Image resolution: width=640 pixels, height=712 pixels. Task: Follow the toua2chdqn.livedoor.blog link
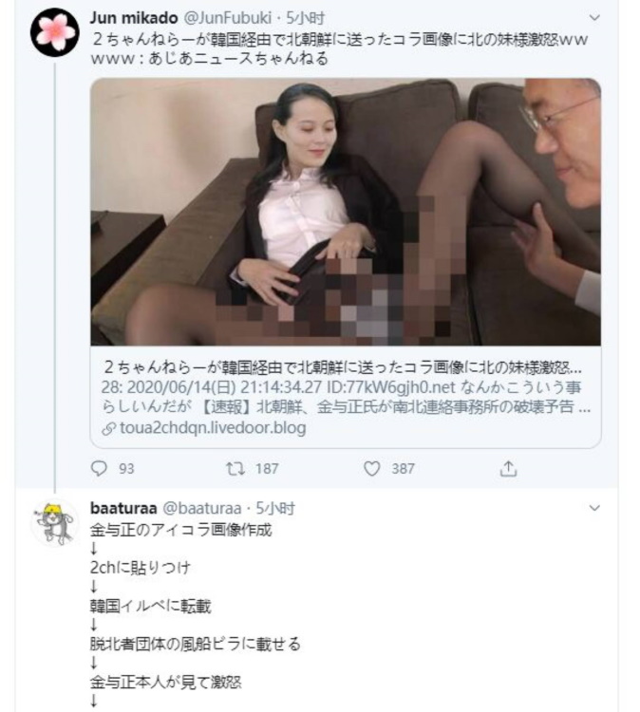(x=213, y=428)
